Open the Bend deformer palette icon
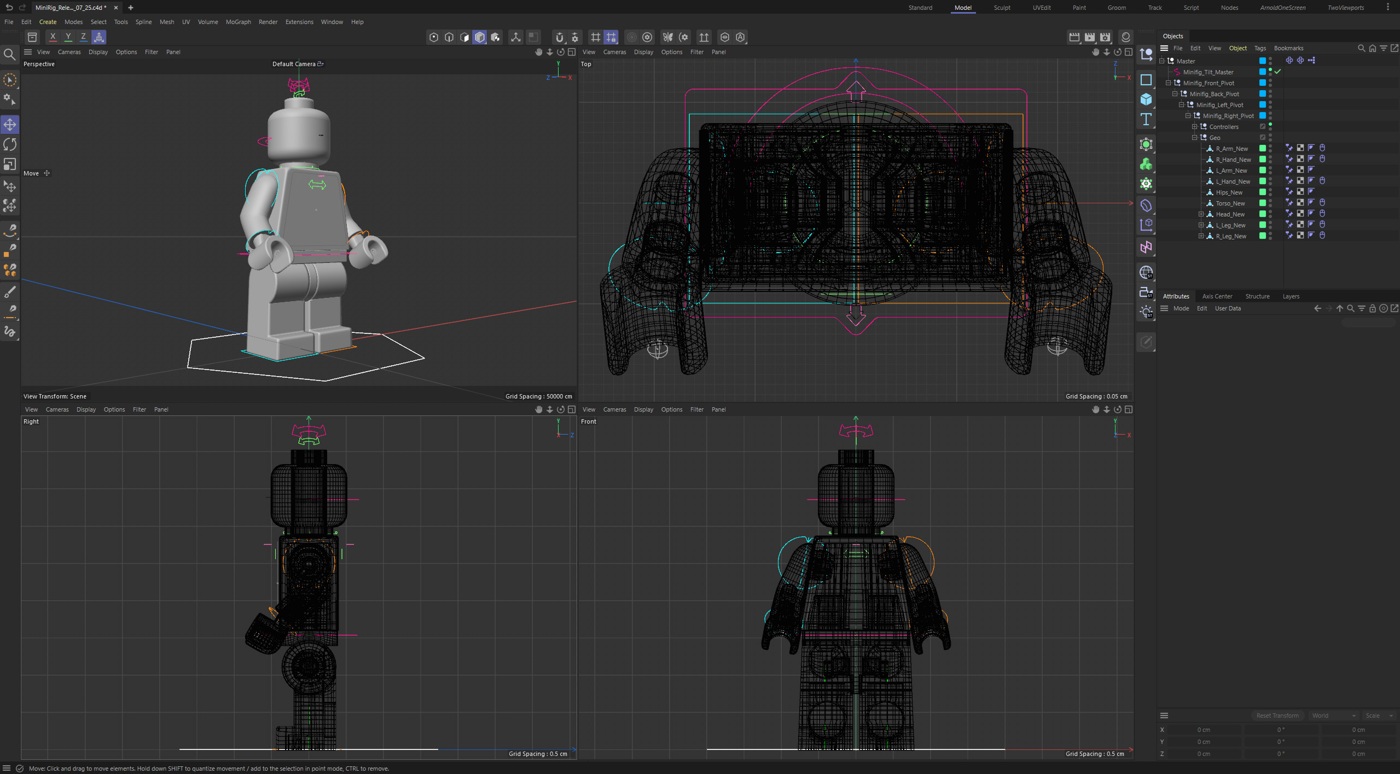Screen dimensions: 1400x774 [x=1146, y=206]
